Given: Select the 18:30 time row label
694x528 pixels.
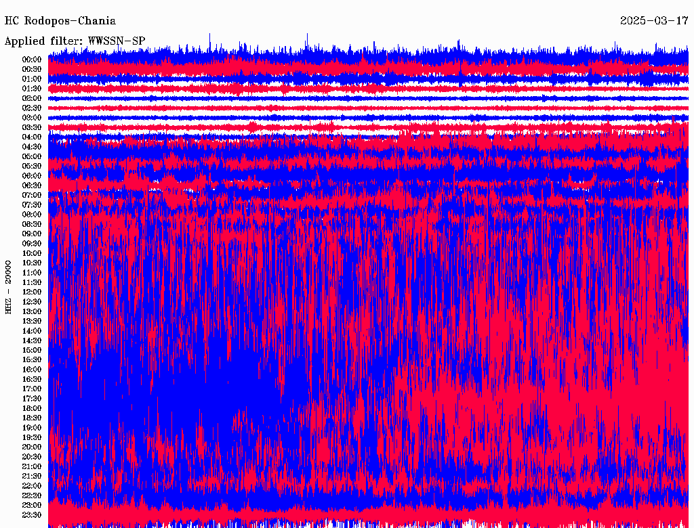Looking at the screenshot, I should [32, 418].
